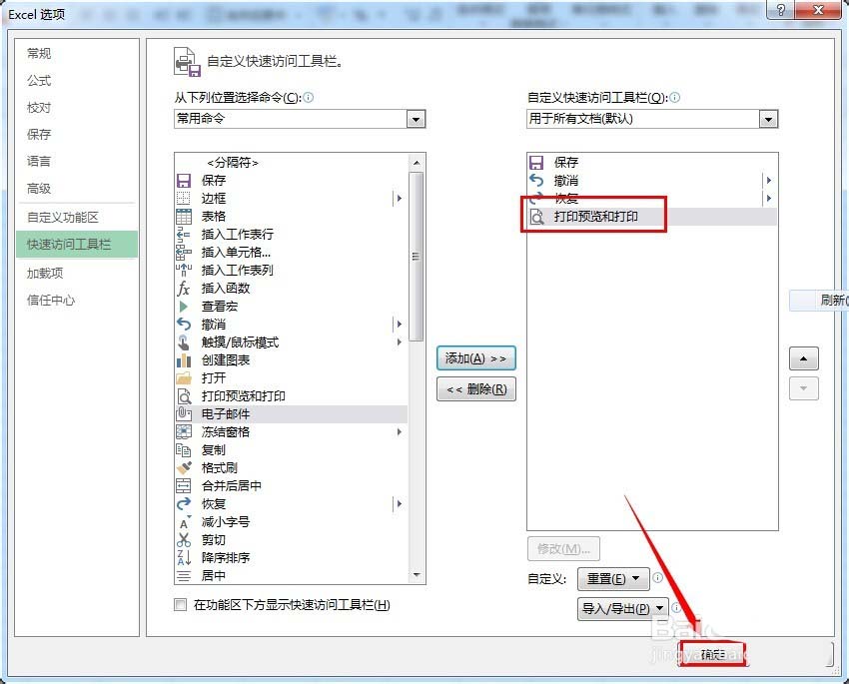Click the 修改(M)... button
Screen dimensions: 849x684
[563, 549]
